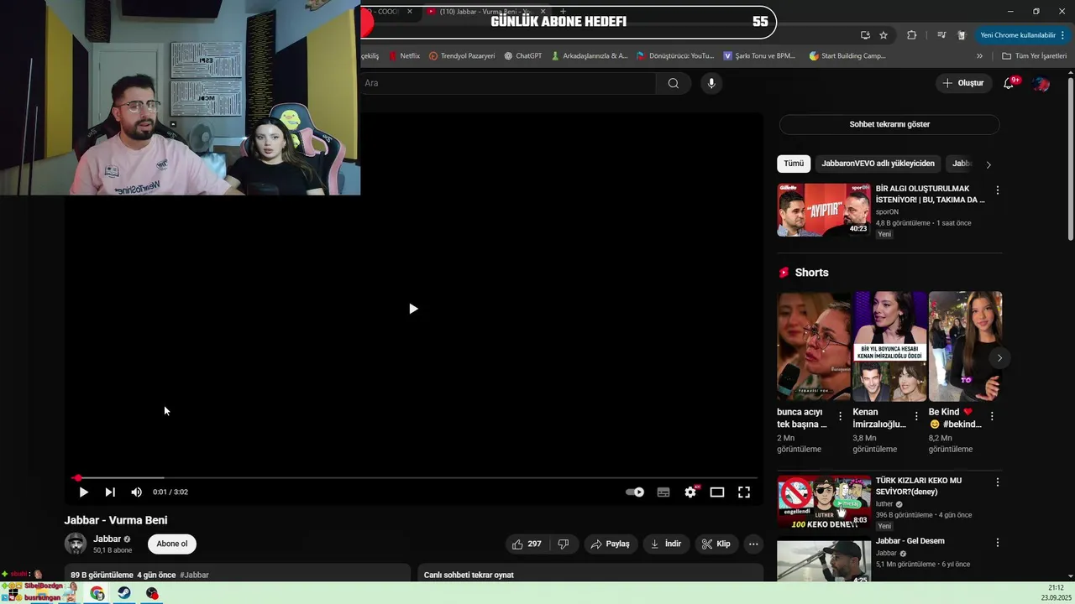Create a clip with Klip button

pyautogui.click(x=716, y=544)
